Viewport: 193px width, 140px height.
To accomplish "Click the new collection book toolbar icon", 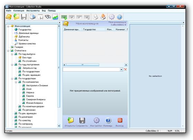I will [9, 17].
